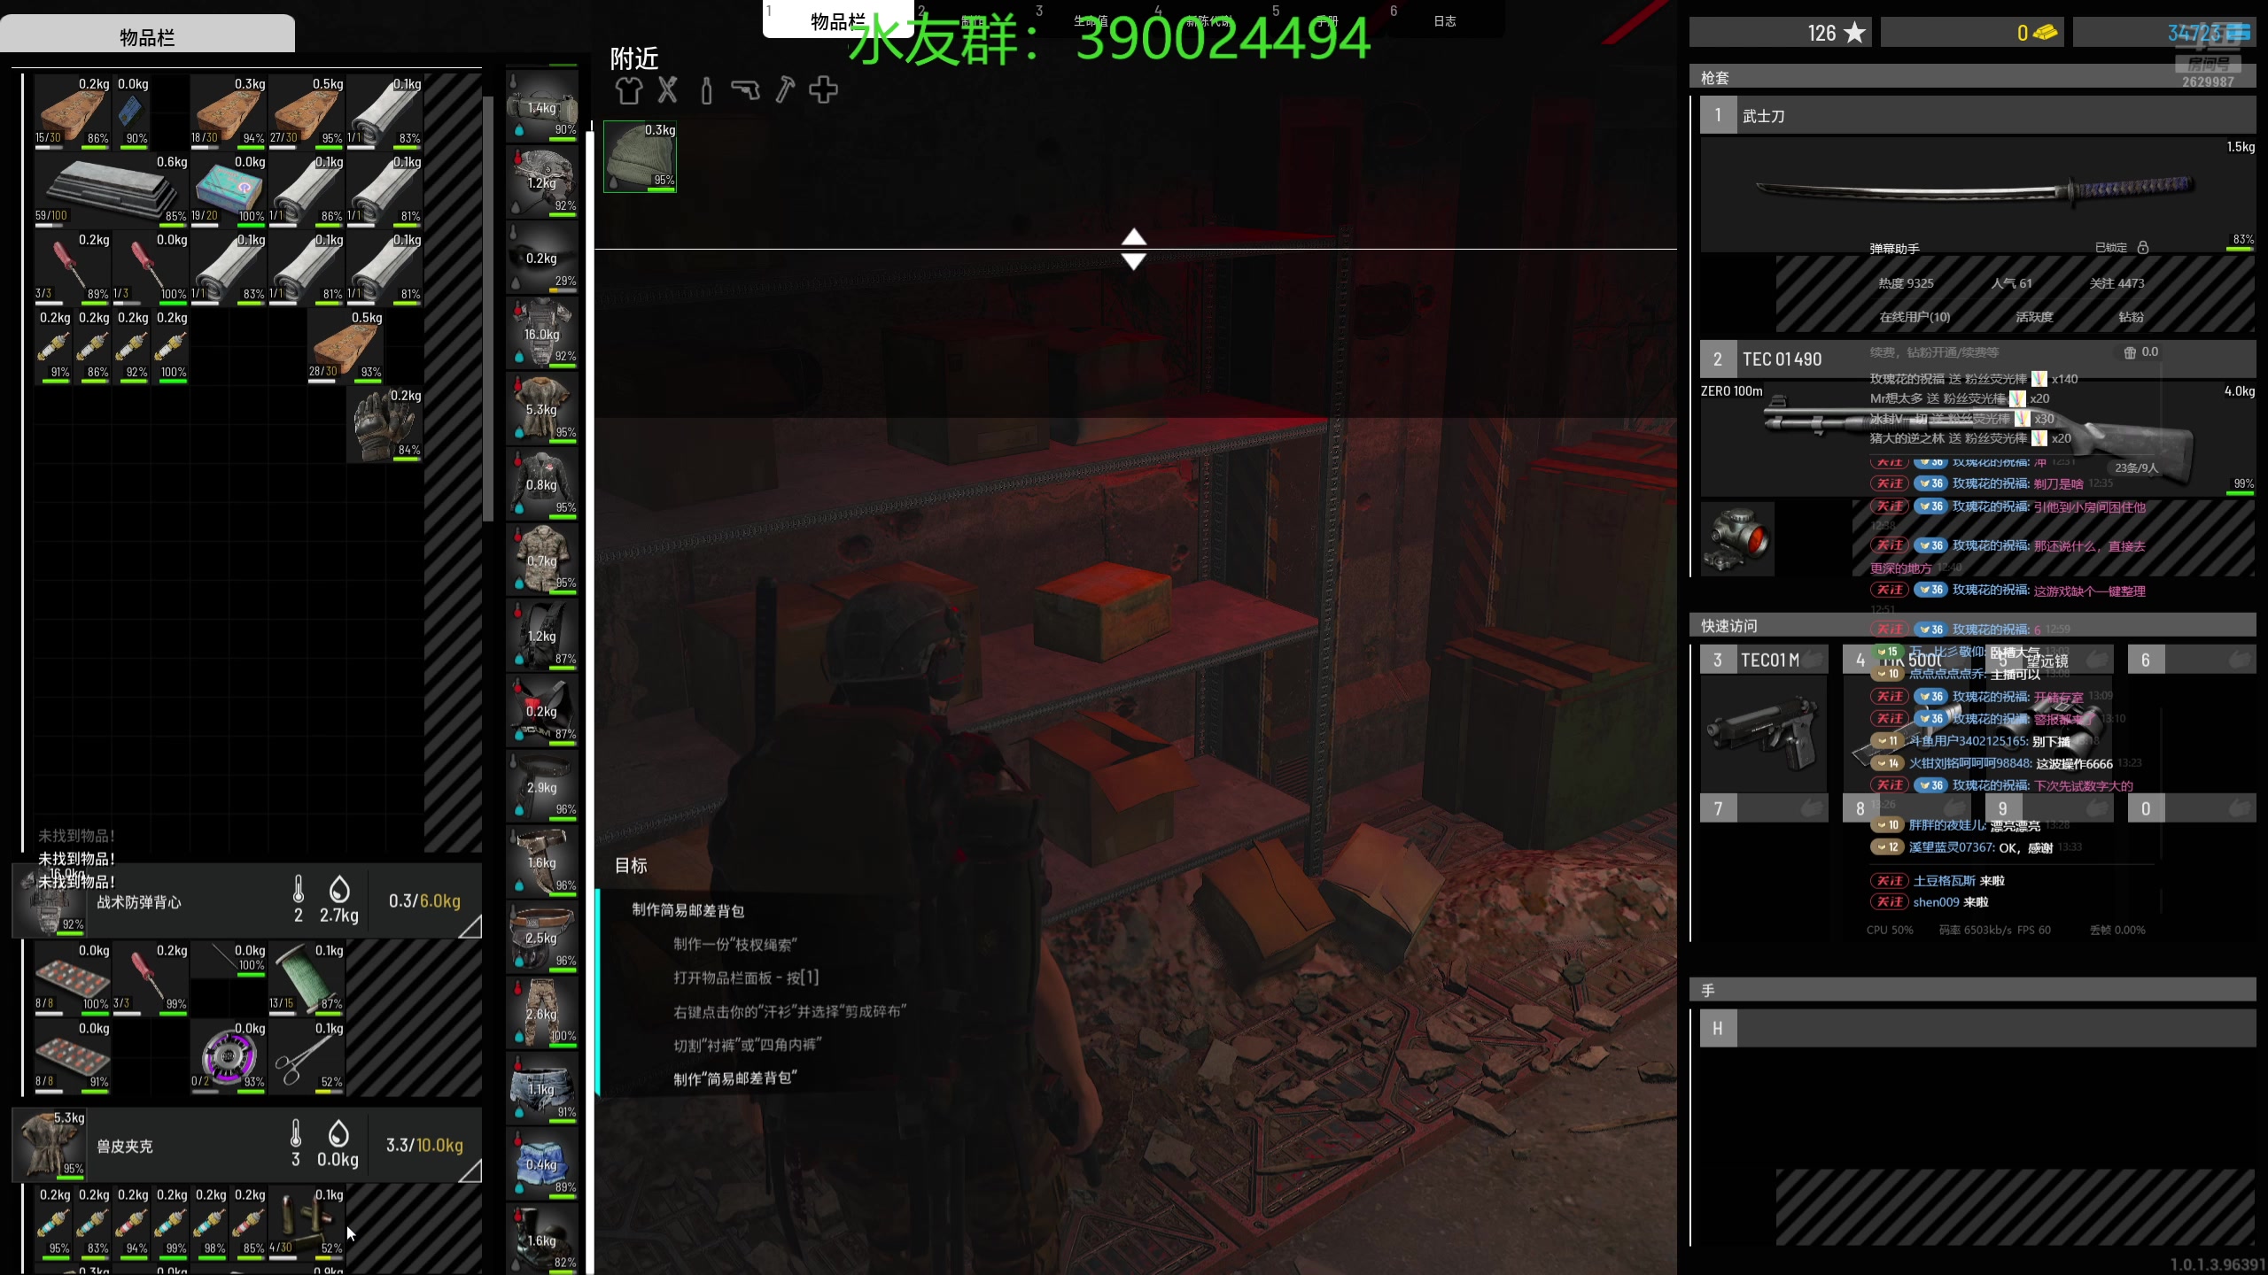Toggle the drinks filter bottle icon

pyautogui.click(x=706, y=90)
